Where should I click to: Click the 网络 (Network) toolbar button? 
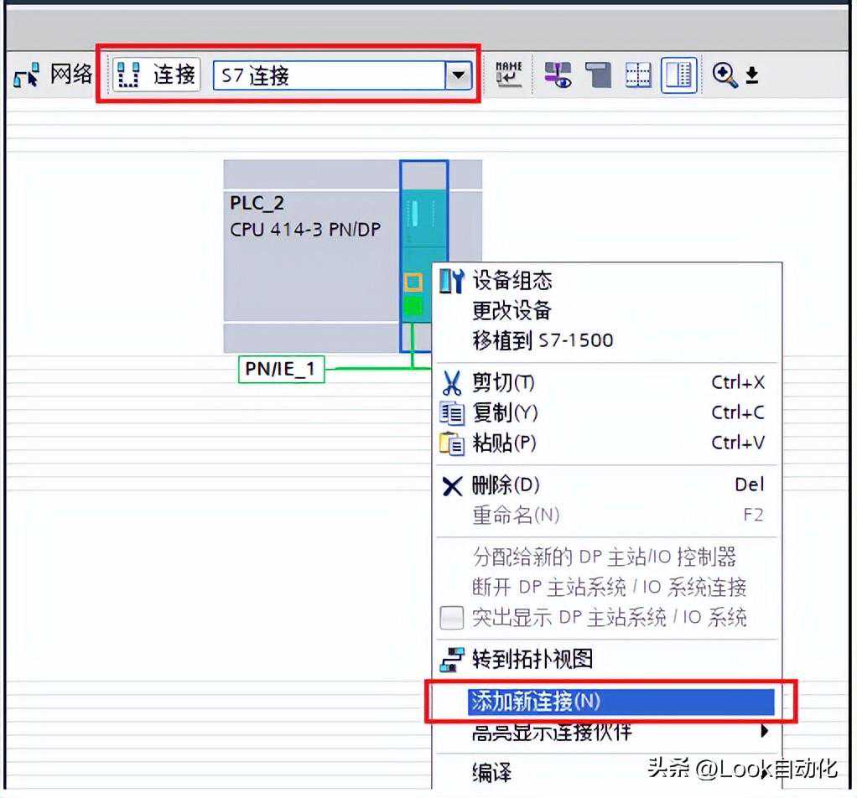(54, 75)
